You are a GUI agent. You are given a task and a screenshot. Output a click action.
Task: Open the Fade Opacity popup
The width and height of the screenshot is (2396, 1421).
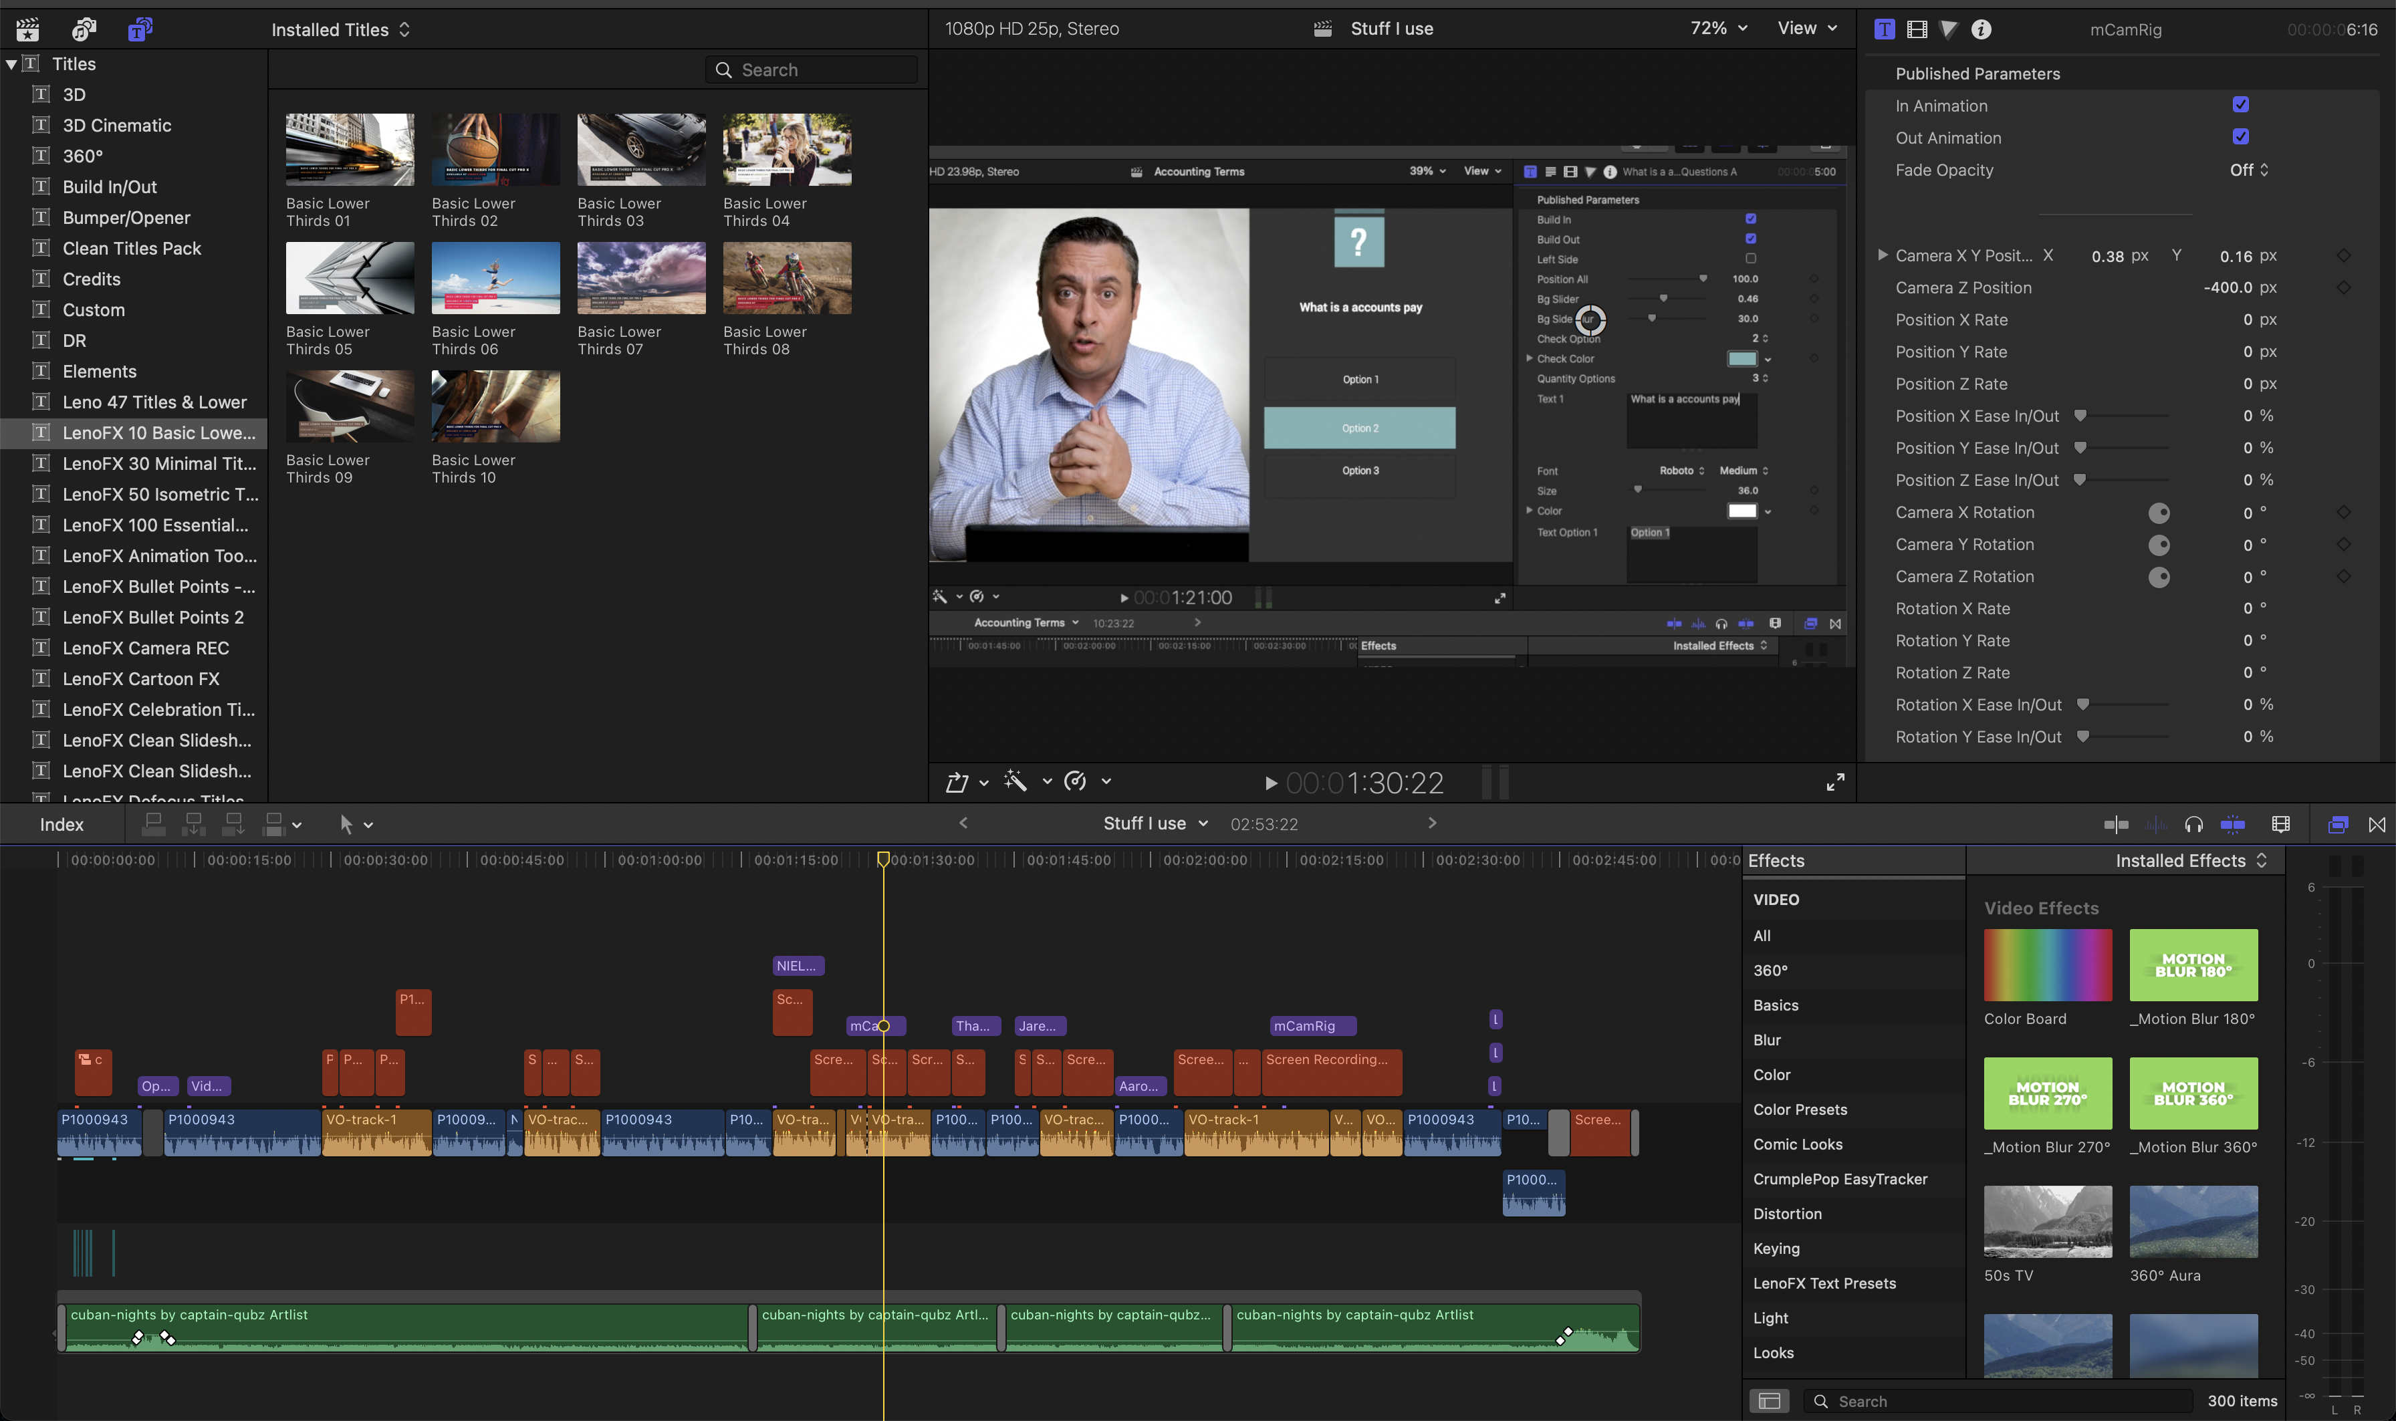2250,170
